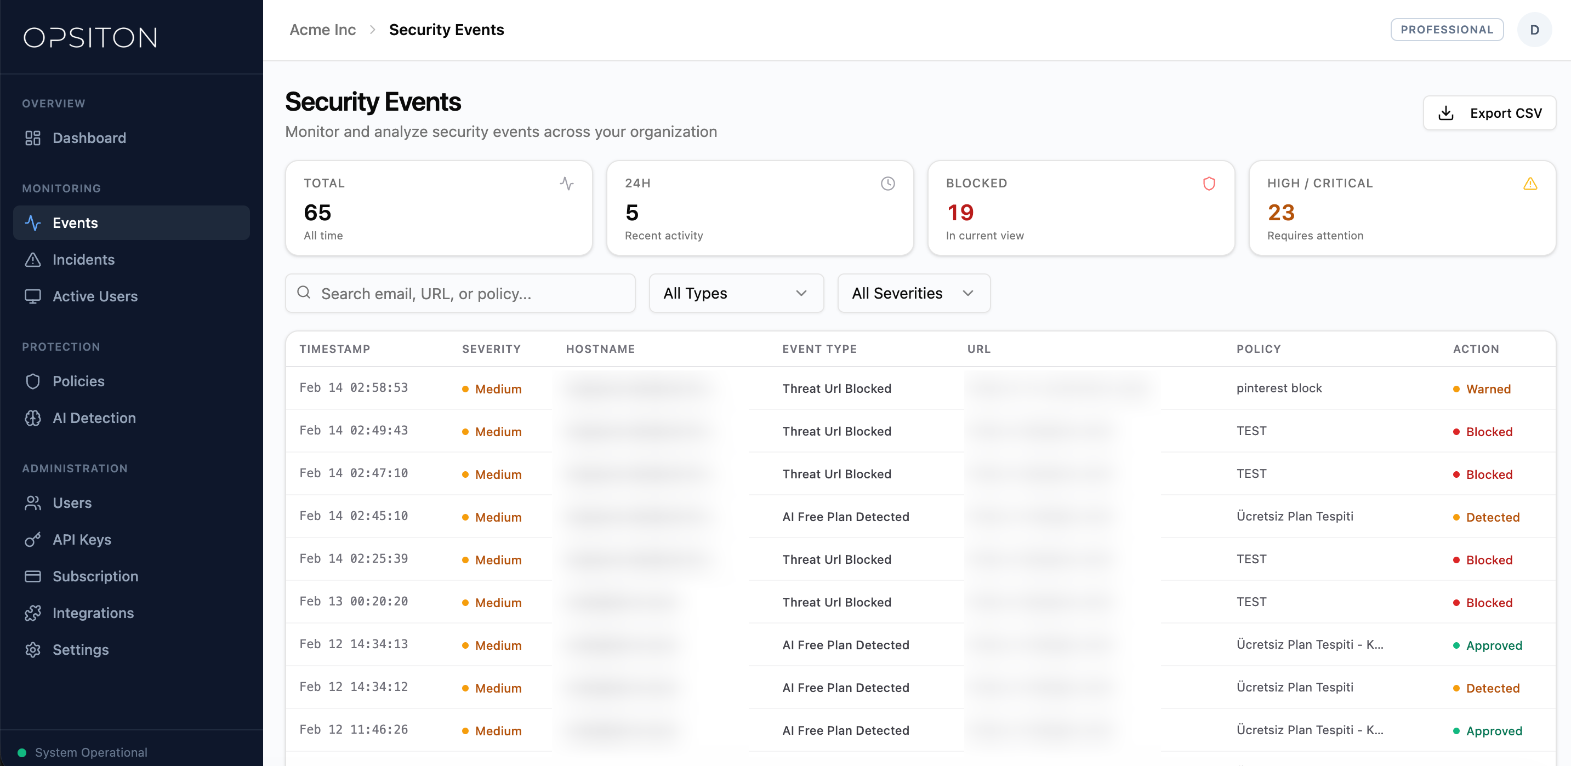Click the clock icon on the 24H card
Viewport: 1571px width, 766px height.
tap(887, 183)
